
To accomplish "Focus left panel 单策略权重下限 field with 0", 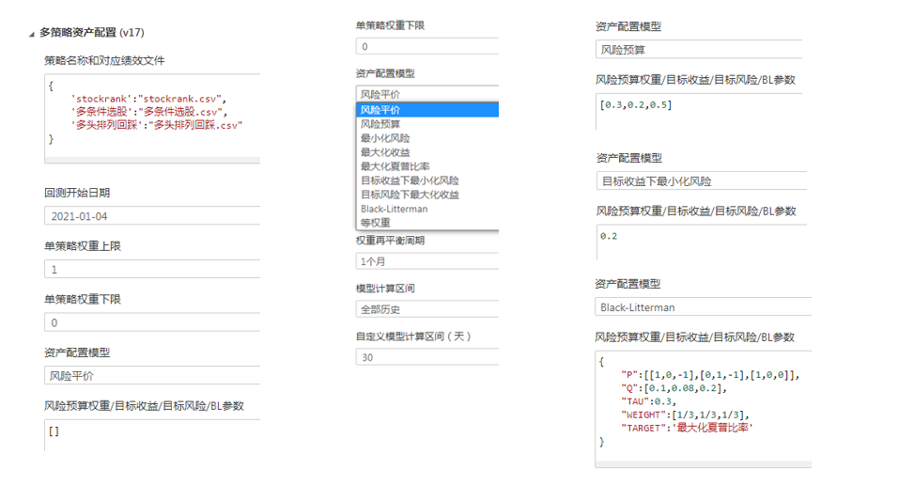I will [x=152, y=321].
